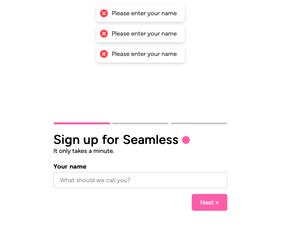Click the red X icon on the top error toast

click(104, 13)
